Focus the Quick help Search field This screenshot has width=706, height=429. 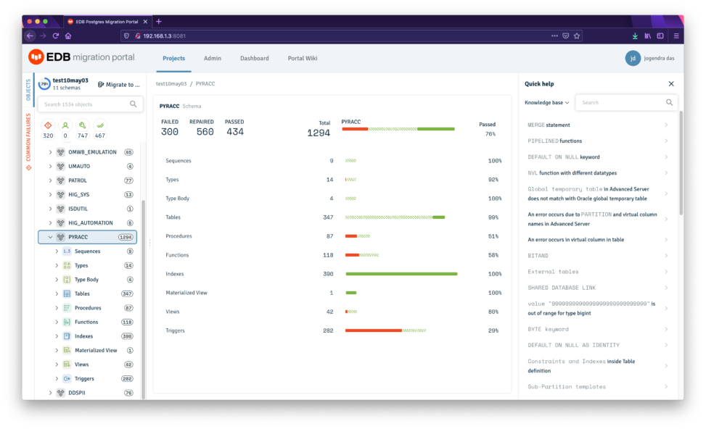[627, 102]
